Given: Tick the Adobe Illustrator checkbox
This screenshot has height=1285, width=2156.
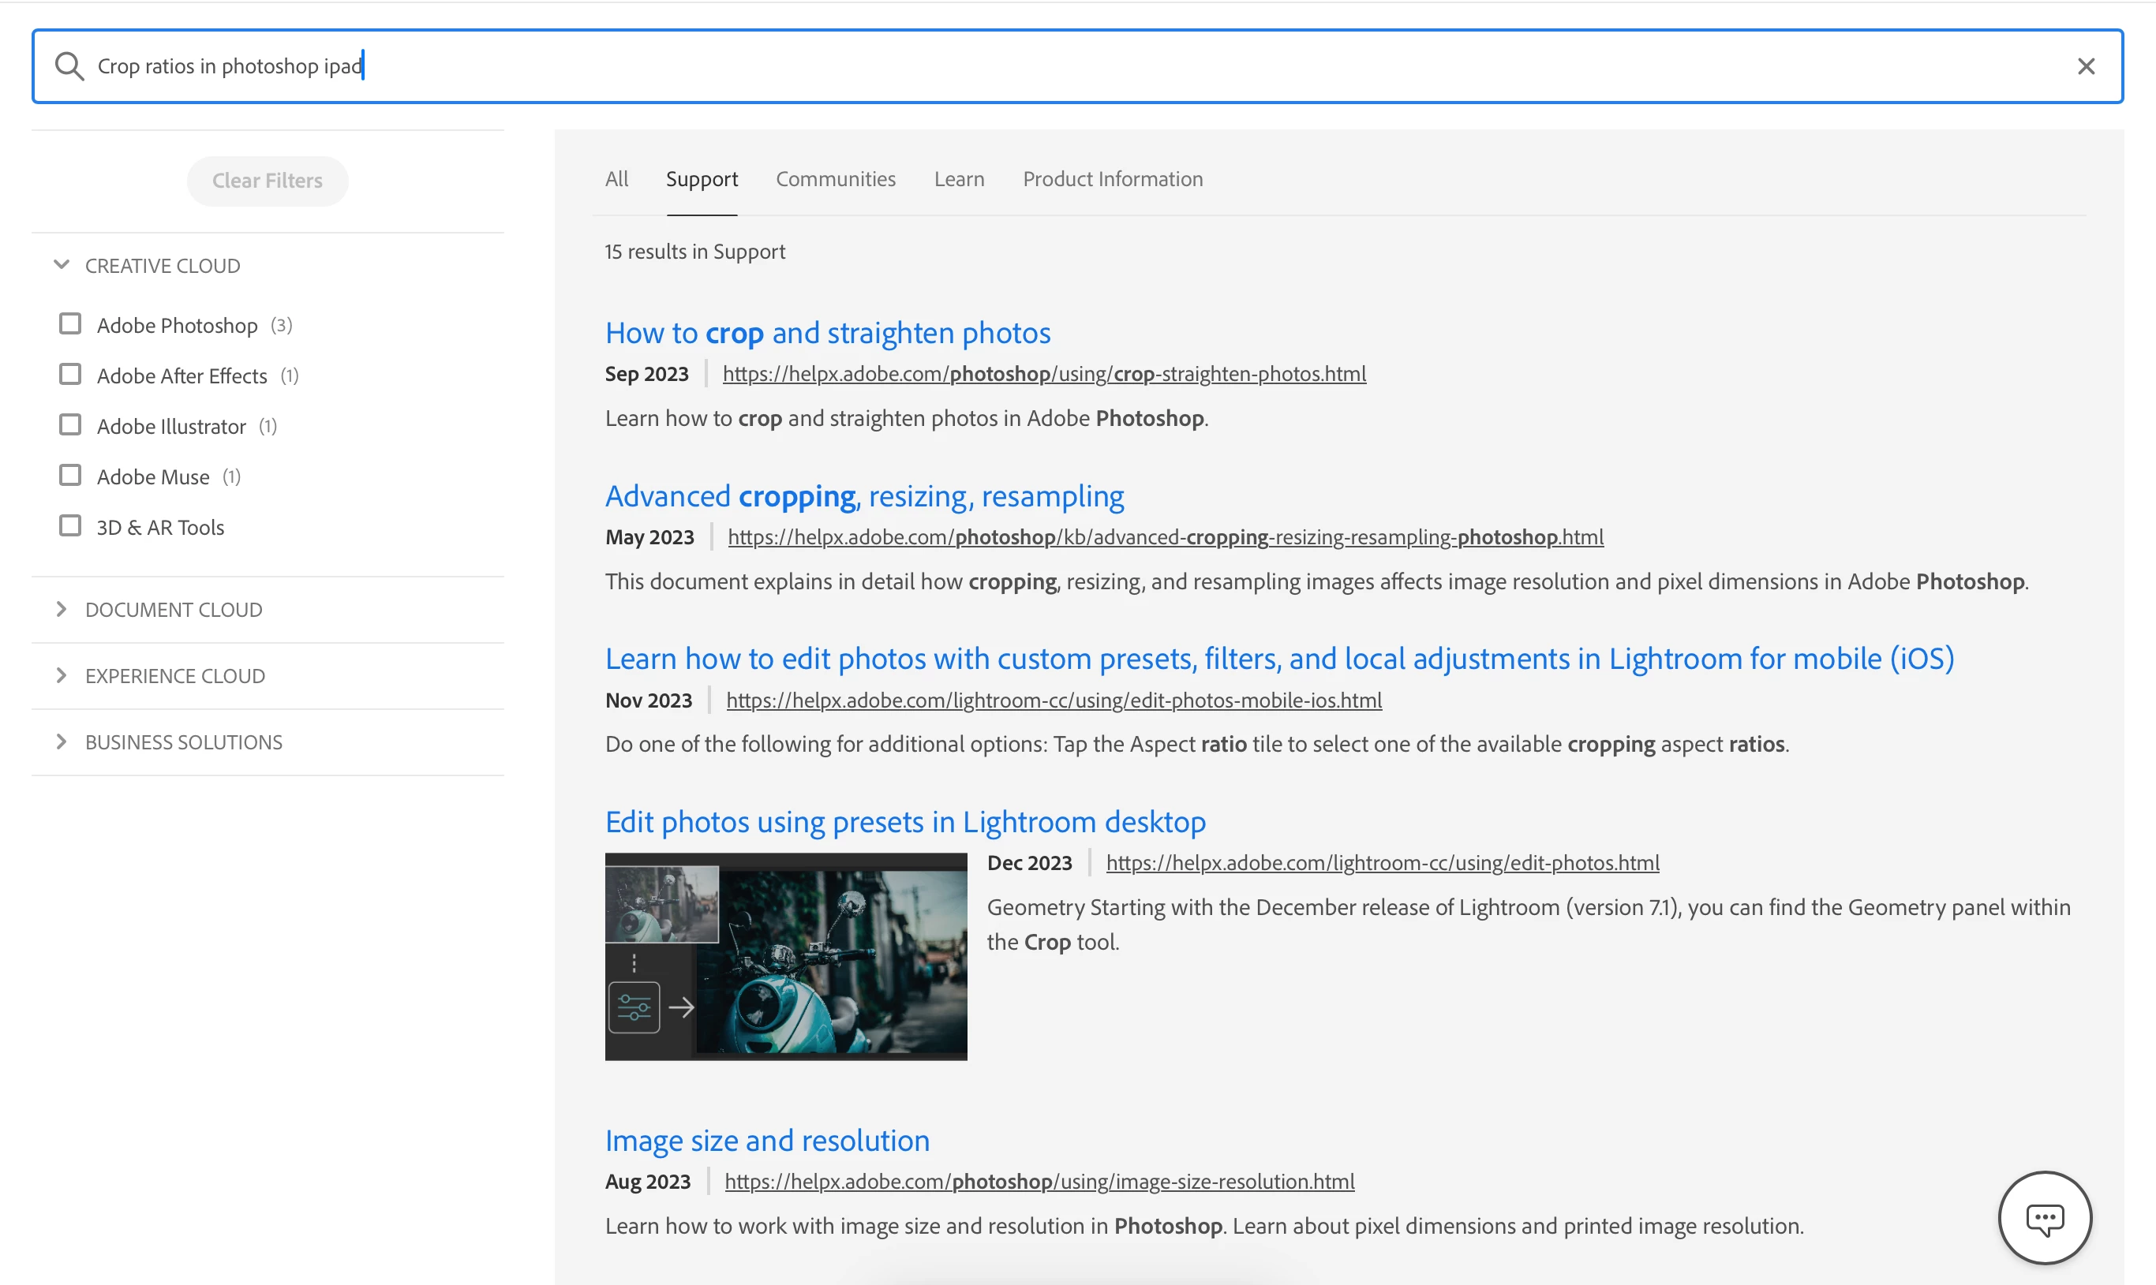Looking at the screenshot, I should tap(70, 425).
